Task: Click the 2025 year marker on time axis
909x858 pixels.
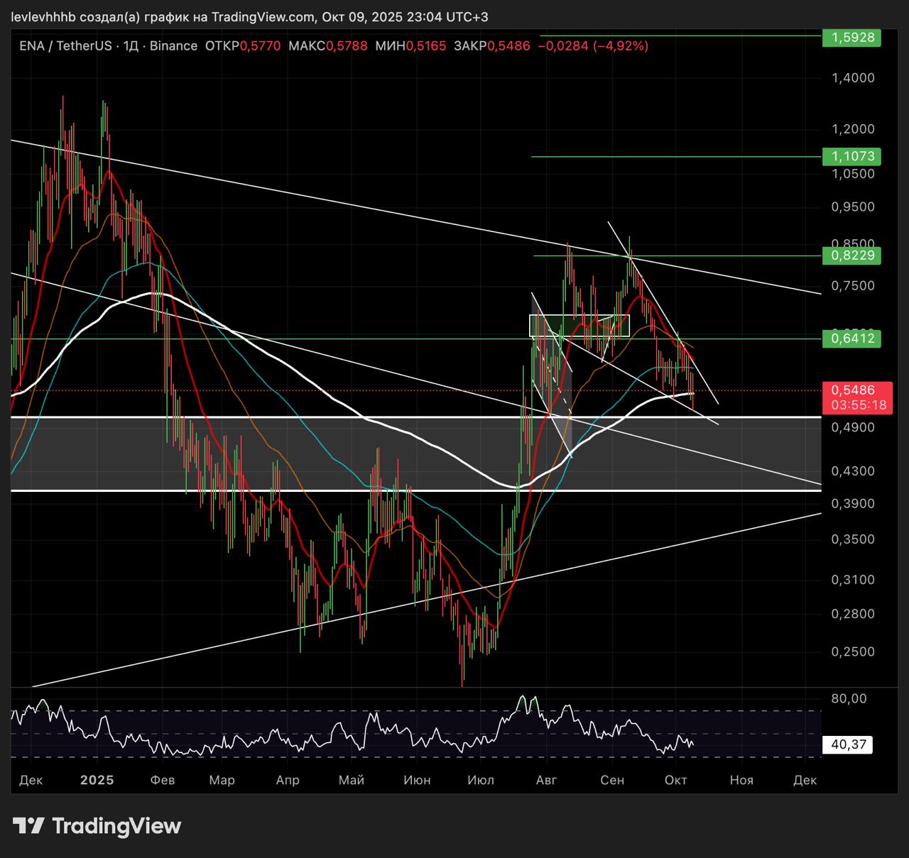Action: (x=97, y=780)
